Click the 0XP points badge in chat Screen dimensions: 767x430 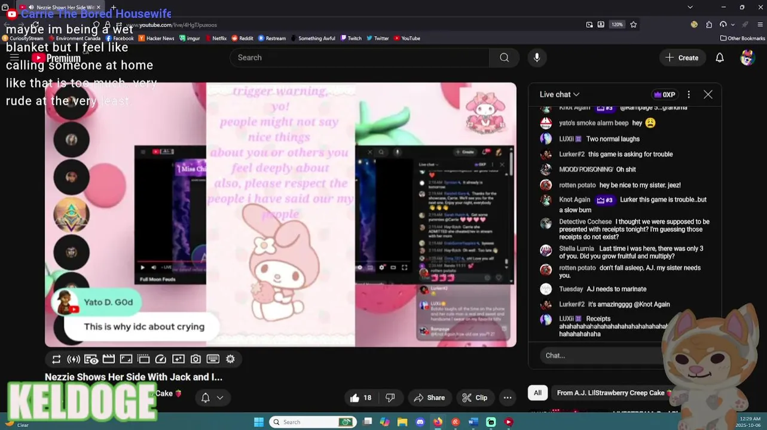coord(664,94)
